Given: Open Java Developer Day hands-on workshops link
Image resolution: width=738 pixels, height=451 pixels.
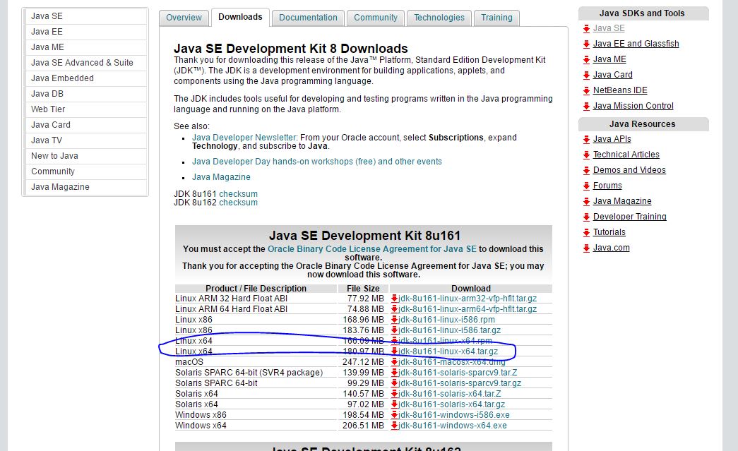Looking at the screenshot, I should pyautogui.click(x=317, y=162).
